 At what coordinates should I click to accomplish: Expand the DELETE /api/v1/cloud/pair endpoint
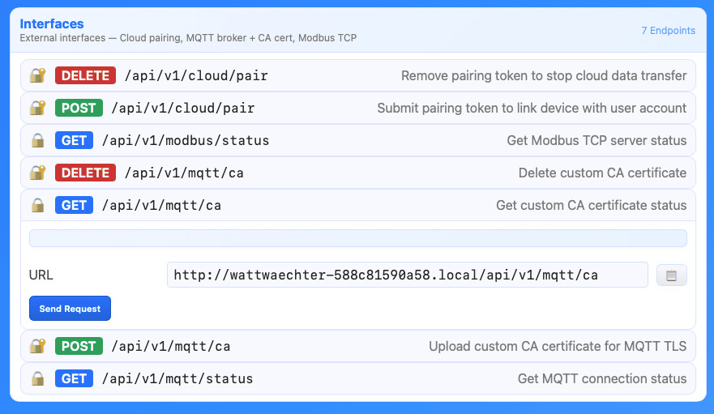pos(358,75)
